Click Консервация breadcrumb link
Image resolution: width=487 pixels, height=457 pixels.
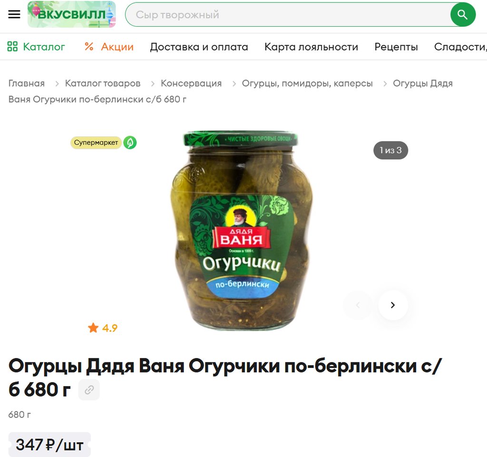point(191,83)
